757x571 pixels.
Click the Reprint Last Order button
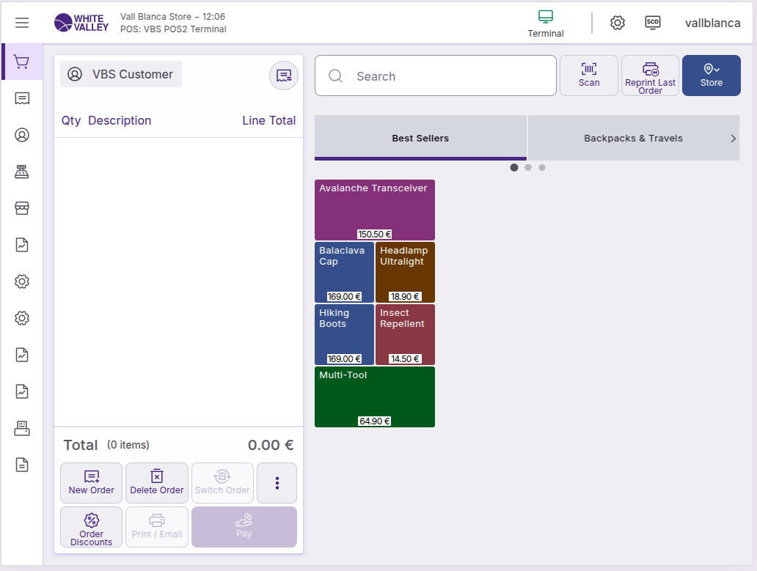click(650, 75)
